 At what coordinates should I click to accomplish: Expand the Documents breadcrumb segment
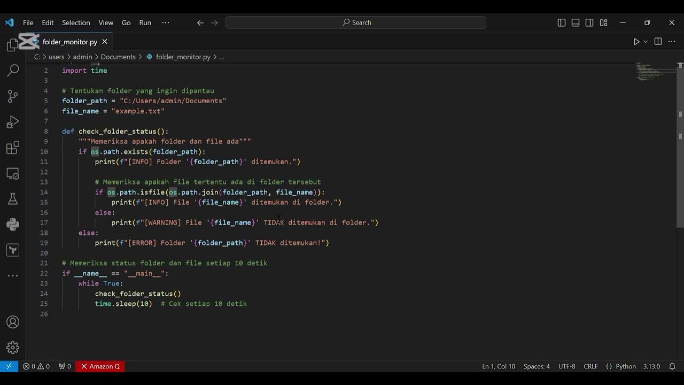point(118,57)
